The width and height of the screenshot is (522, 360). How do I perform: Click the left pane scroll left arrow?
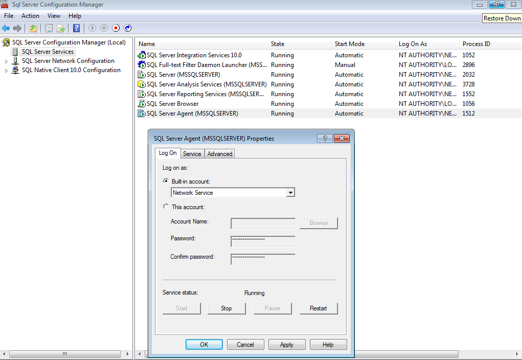click(4, 354)
